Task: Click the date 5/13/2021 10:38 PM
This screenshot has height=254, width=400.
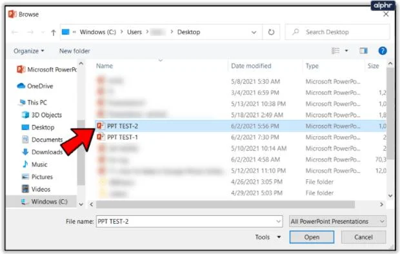Action: click(258, 104)
